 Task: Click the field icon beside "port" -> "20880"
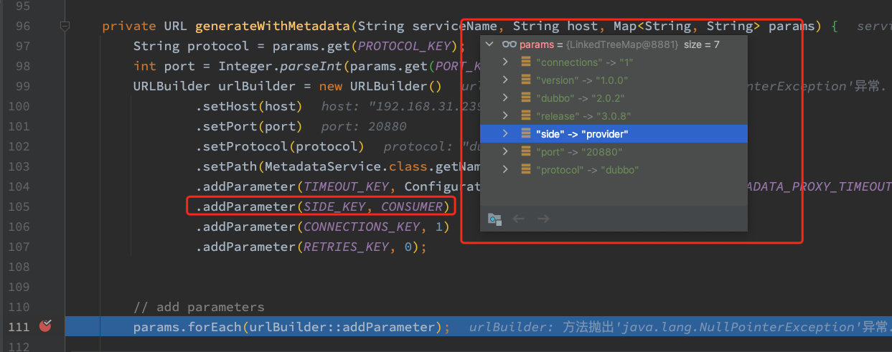(x=526, y=152)
